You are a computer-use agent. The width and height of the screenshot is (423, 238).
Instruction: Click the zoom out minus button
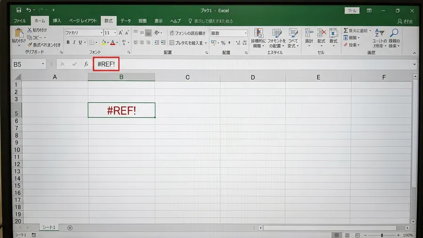365,235
